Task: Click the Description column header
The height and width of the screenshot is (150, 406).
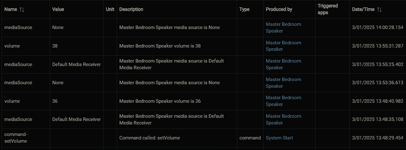Action: click(x=131, y=9)
